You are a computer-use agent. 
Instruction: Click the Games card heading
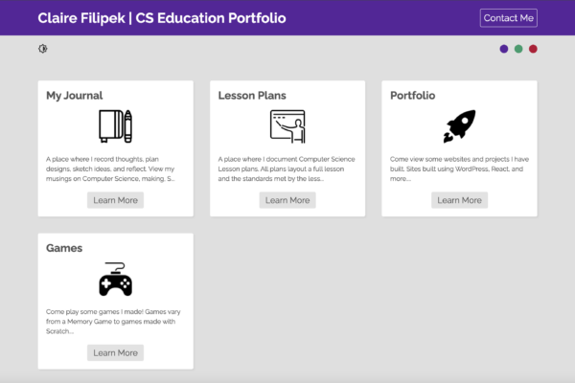(64, 248)
